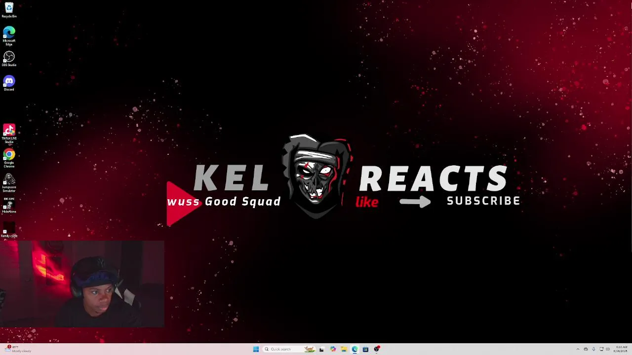Open the OneDrive cloud tray icon
The width and height of the screenshot is (632, 355).
[586, 349]
